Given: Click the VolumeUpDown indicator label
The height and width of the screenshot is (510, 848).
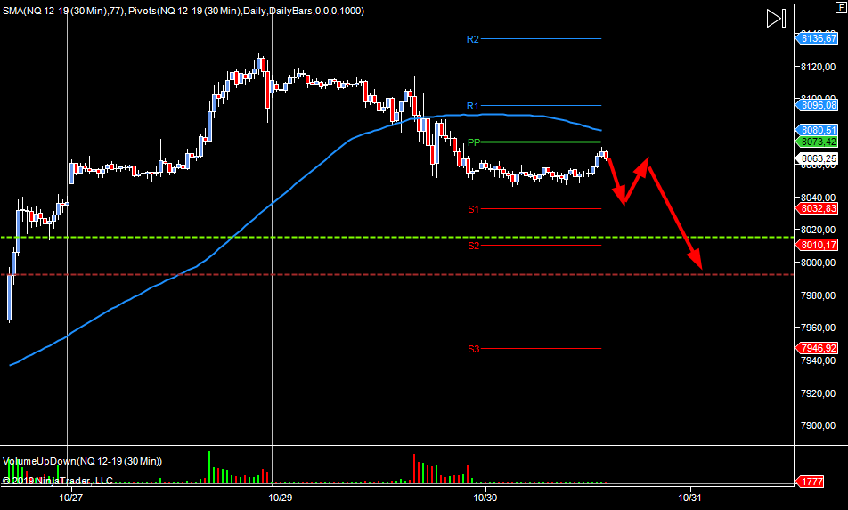Looking at the screenshot, I should (x=83, y=461).
